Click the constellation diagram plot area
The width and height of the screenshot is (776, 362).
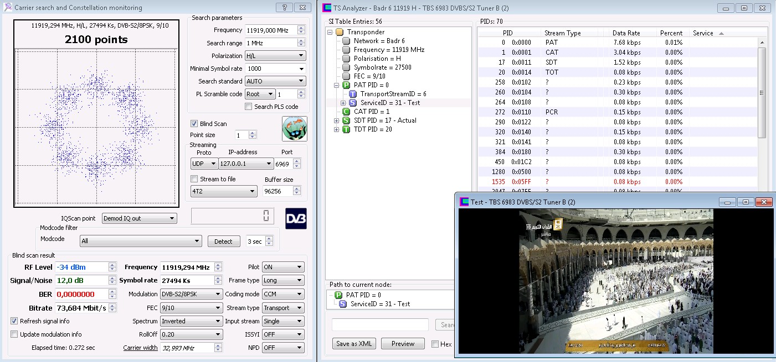pos(96,128)
